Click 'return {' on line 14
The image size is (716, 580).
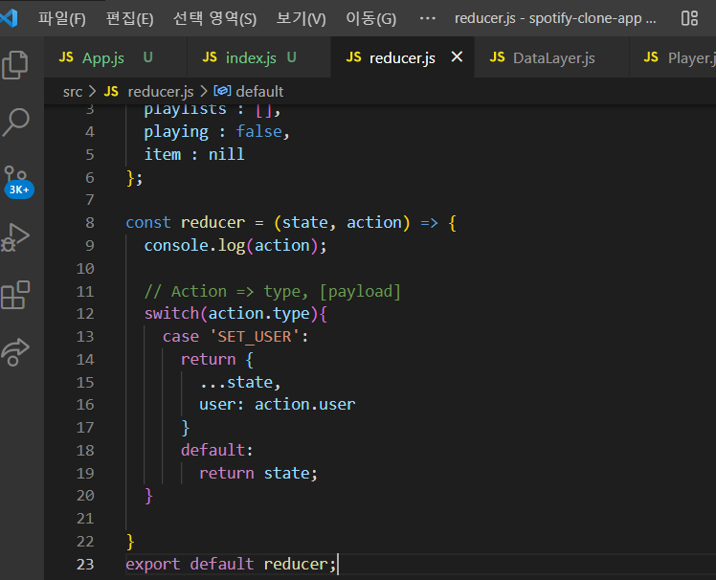coord(217,360)
